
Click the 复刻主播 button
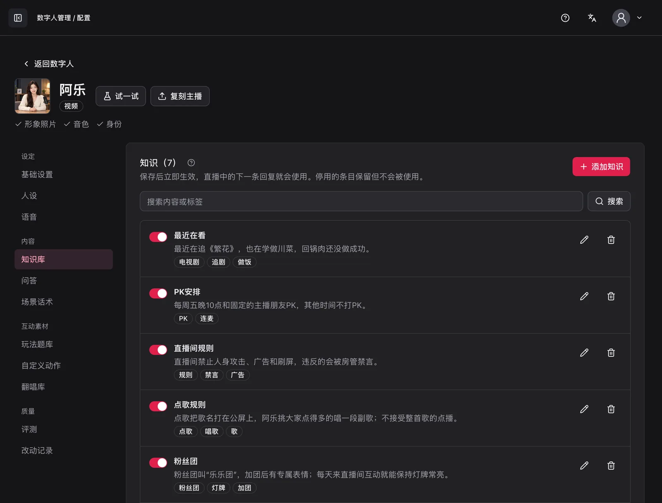point(180,96)
